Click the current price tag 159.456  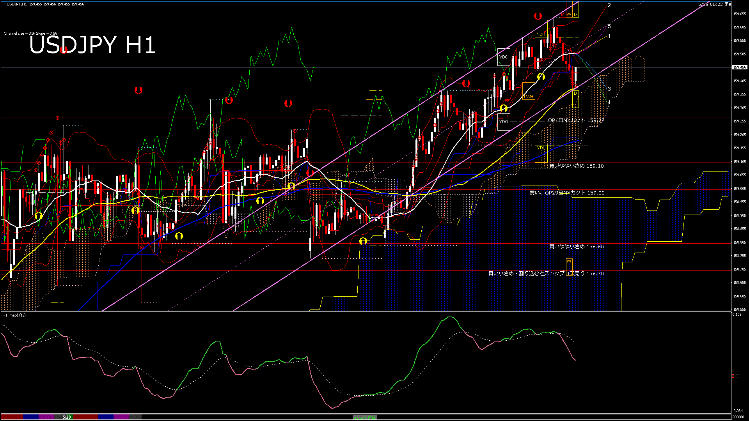click(740, 67)
